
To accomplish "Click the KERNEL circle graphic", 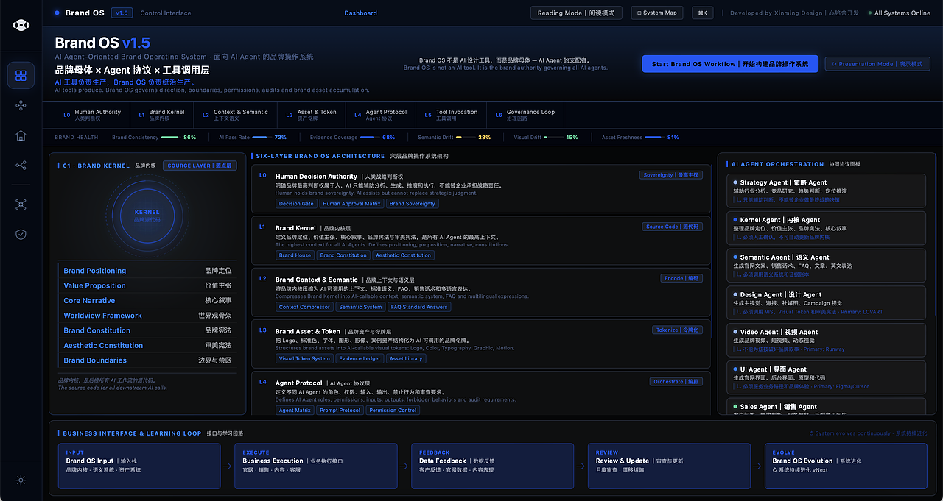I will 147,216.
